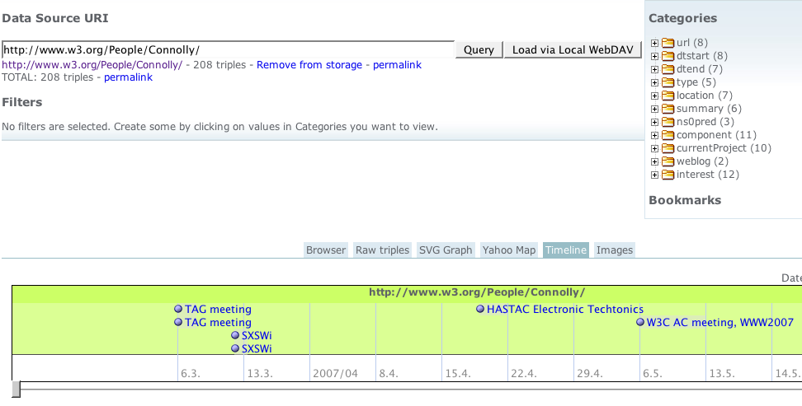Click the folder icon beside dtstart
802x406 pixels.
(668, 56)
